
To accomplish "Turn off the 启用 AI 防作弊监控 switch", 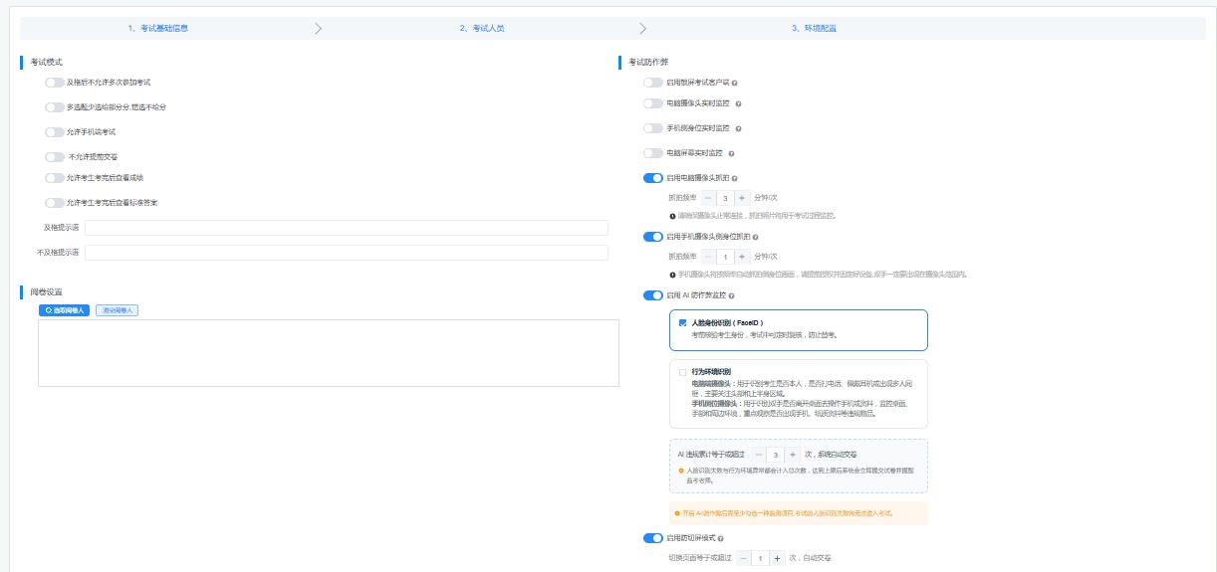I will point(652,295).
